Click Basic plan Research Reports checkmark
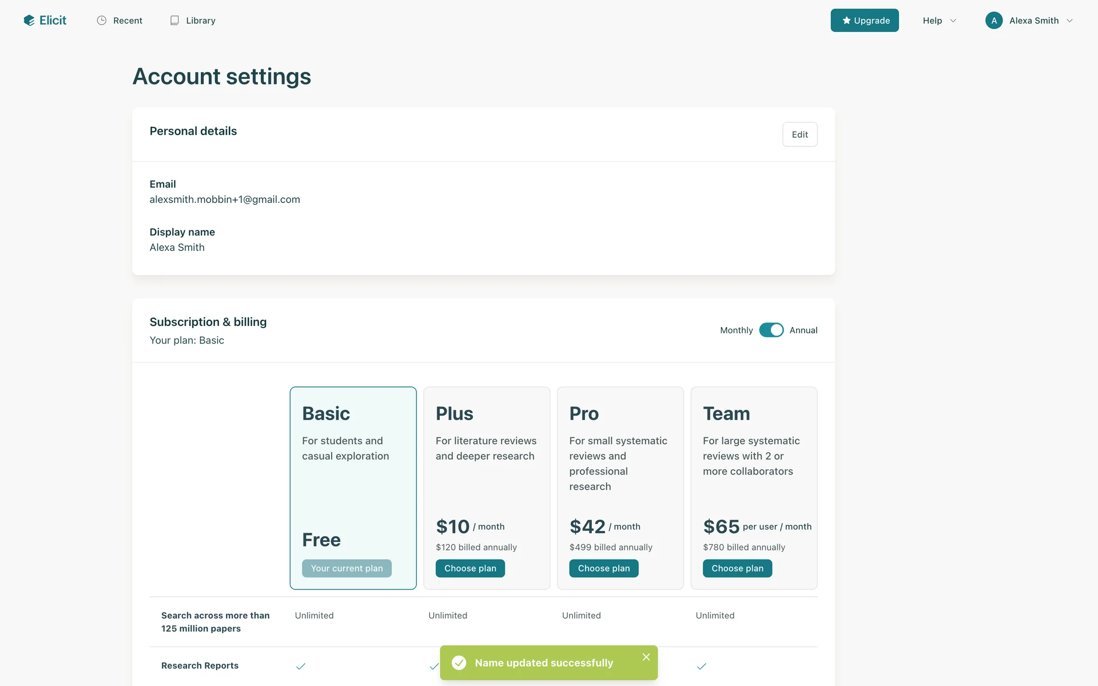This screenshot has height=686, width=1098. (x=301, y=666)
